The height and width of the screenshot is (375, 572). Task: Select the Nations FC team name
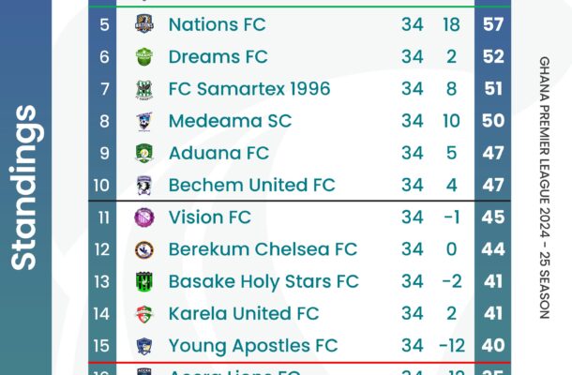click(217, 24)
